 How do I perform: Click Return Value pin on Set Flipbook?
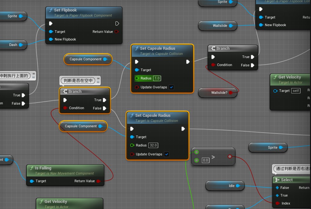click(117, 32)
